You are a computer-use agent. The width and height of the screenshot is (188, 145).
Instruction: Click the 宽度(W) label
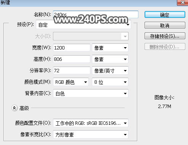(42, 48)
